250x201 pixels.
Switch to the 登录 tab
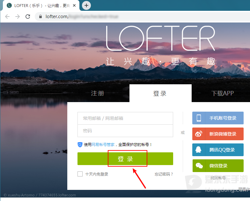coord(160,94)
